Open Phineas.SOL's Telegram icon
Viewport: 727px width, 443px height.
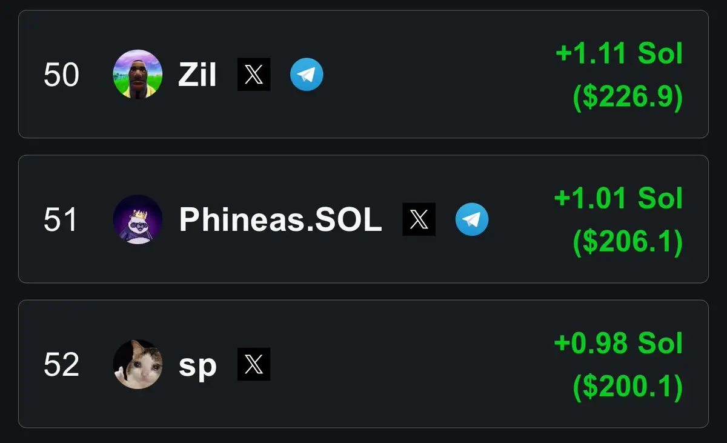[472, 219]
